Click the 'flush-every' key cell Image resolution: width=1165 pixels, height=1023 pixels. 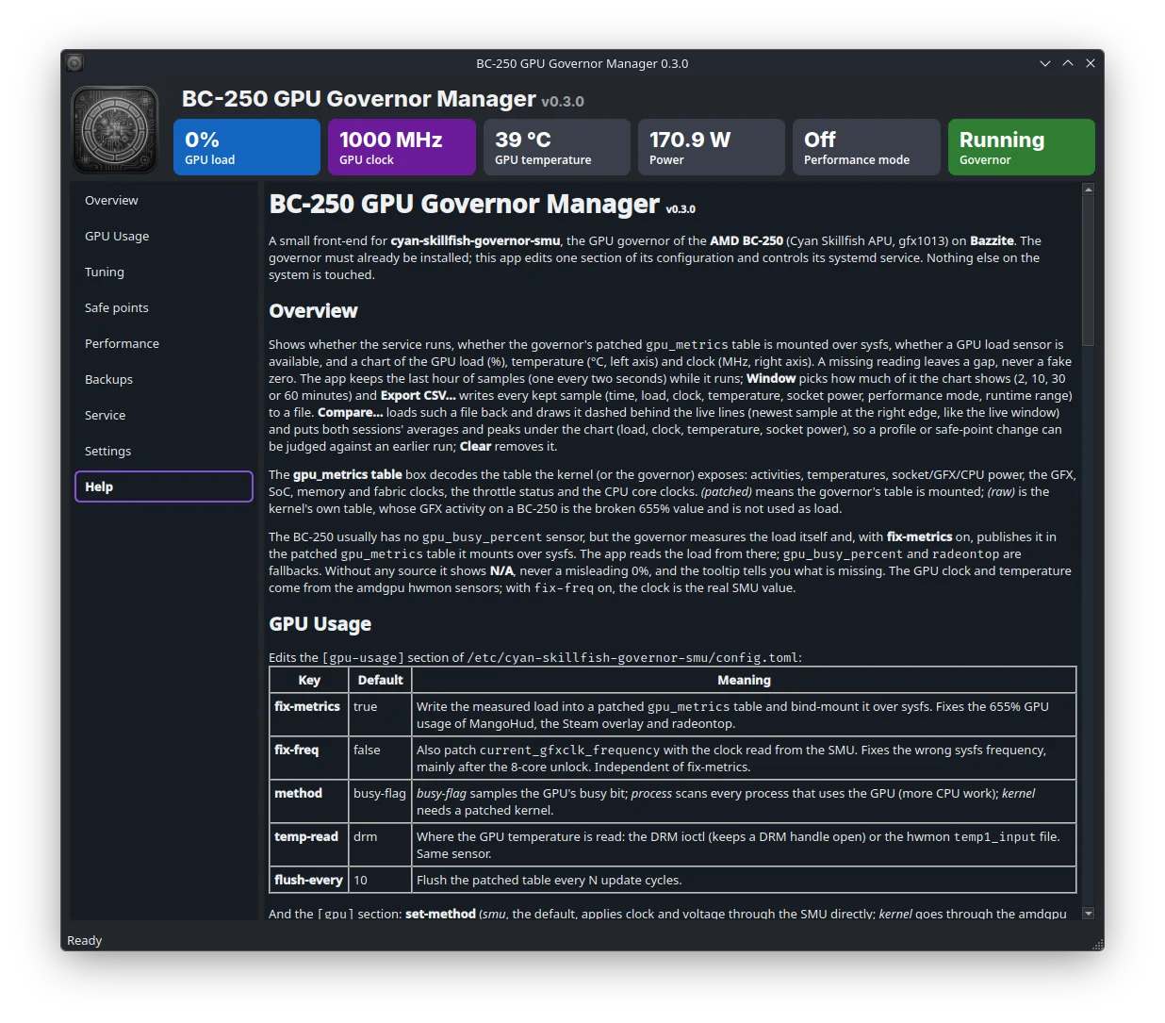pos(309,880)
